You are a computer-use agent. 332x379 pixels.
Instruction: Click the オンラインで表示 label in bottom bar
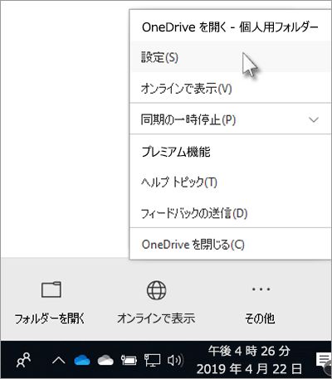[x=156, y=318]
